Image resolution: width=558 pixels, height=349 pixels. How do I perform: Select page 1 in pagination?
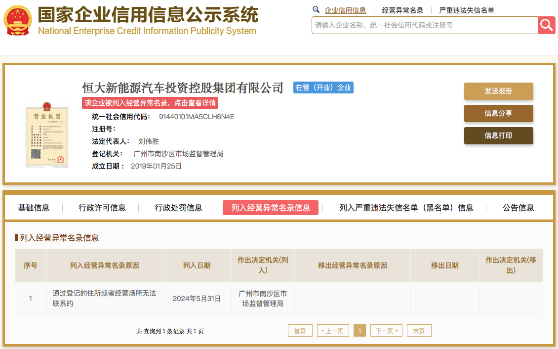[360, 331]
